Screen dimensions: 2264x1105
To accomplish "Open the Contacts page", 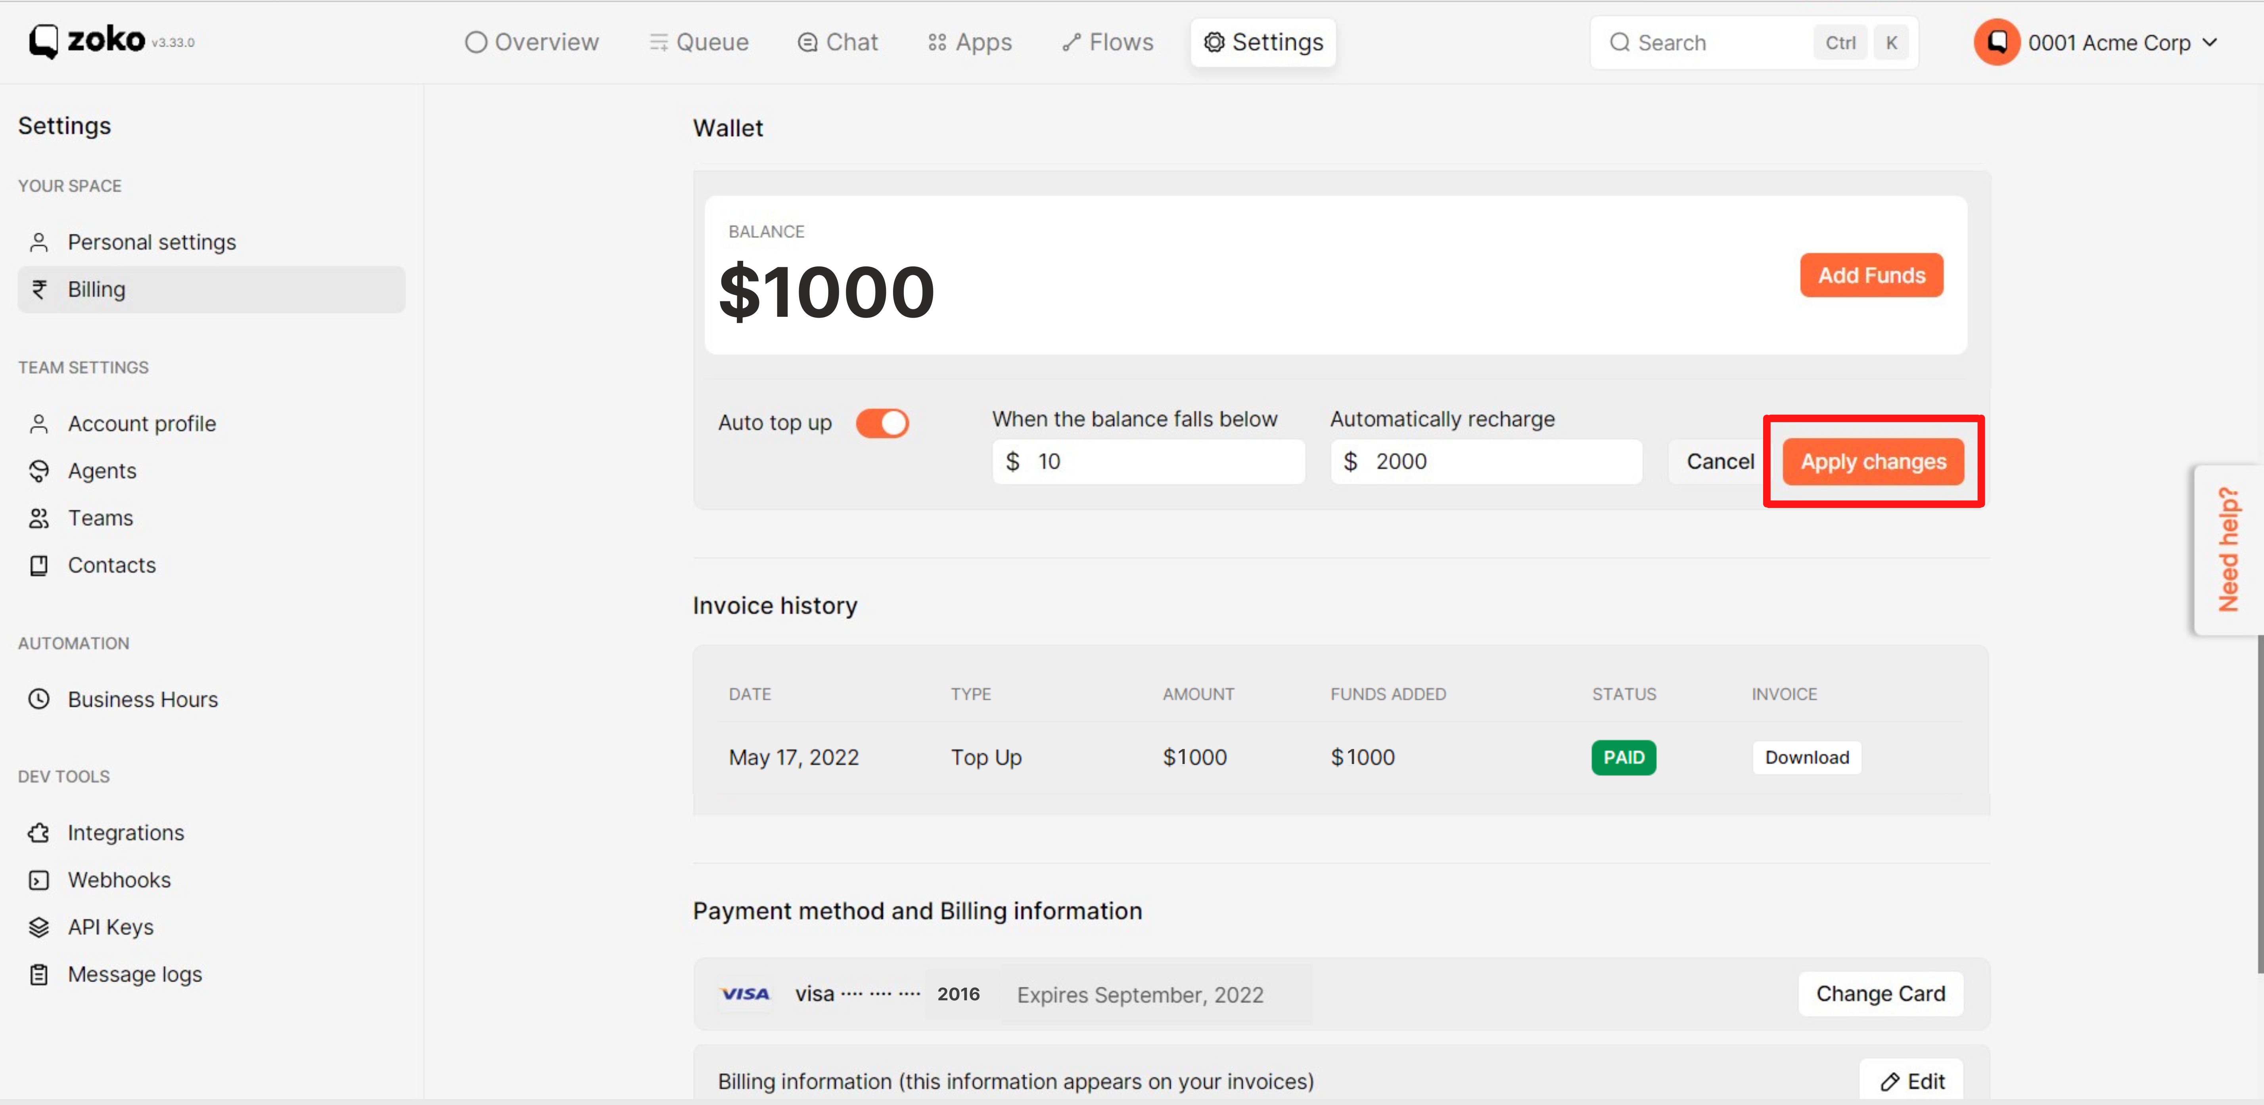I will (211, 566).
